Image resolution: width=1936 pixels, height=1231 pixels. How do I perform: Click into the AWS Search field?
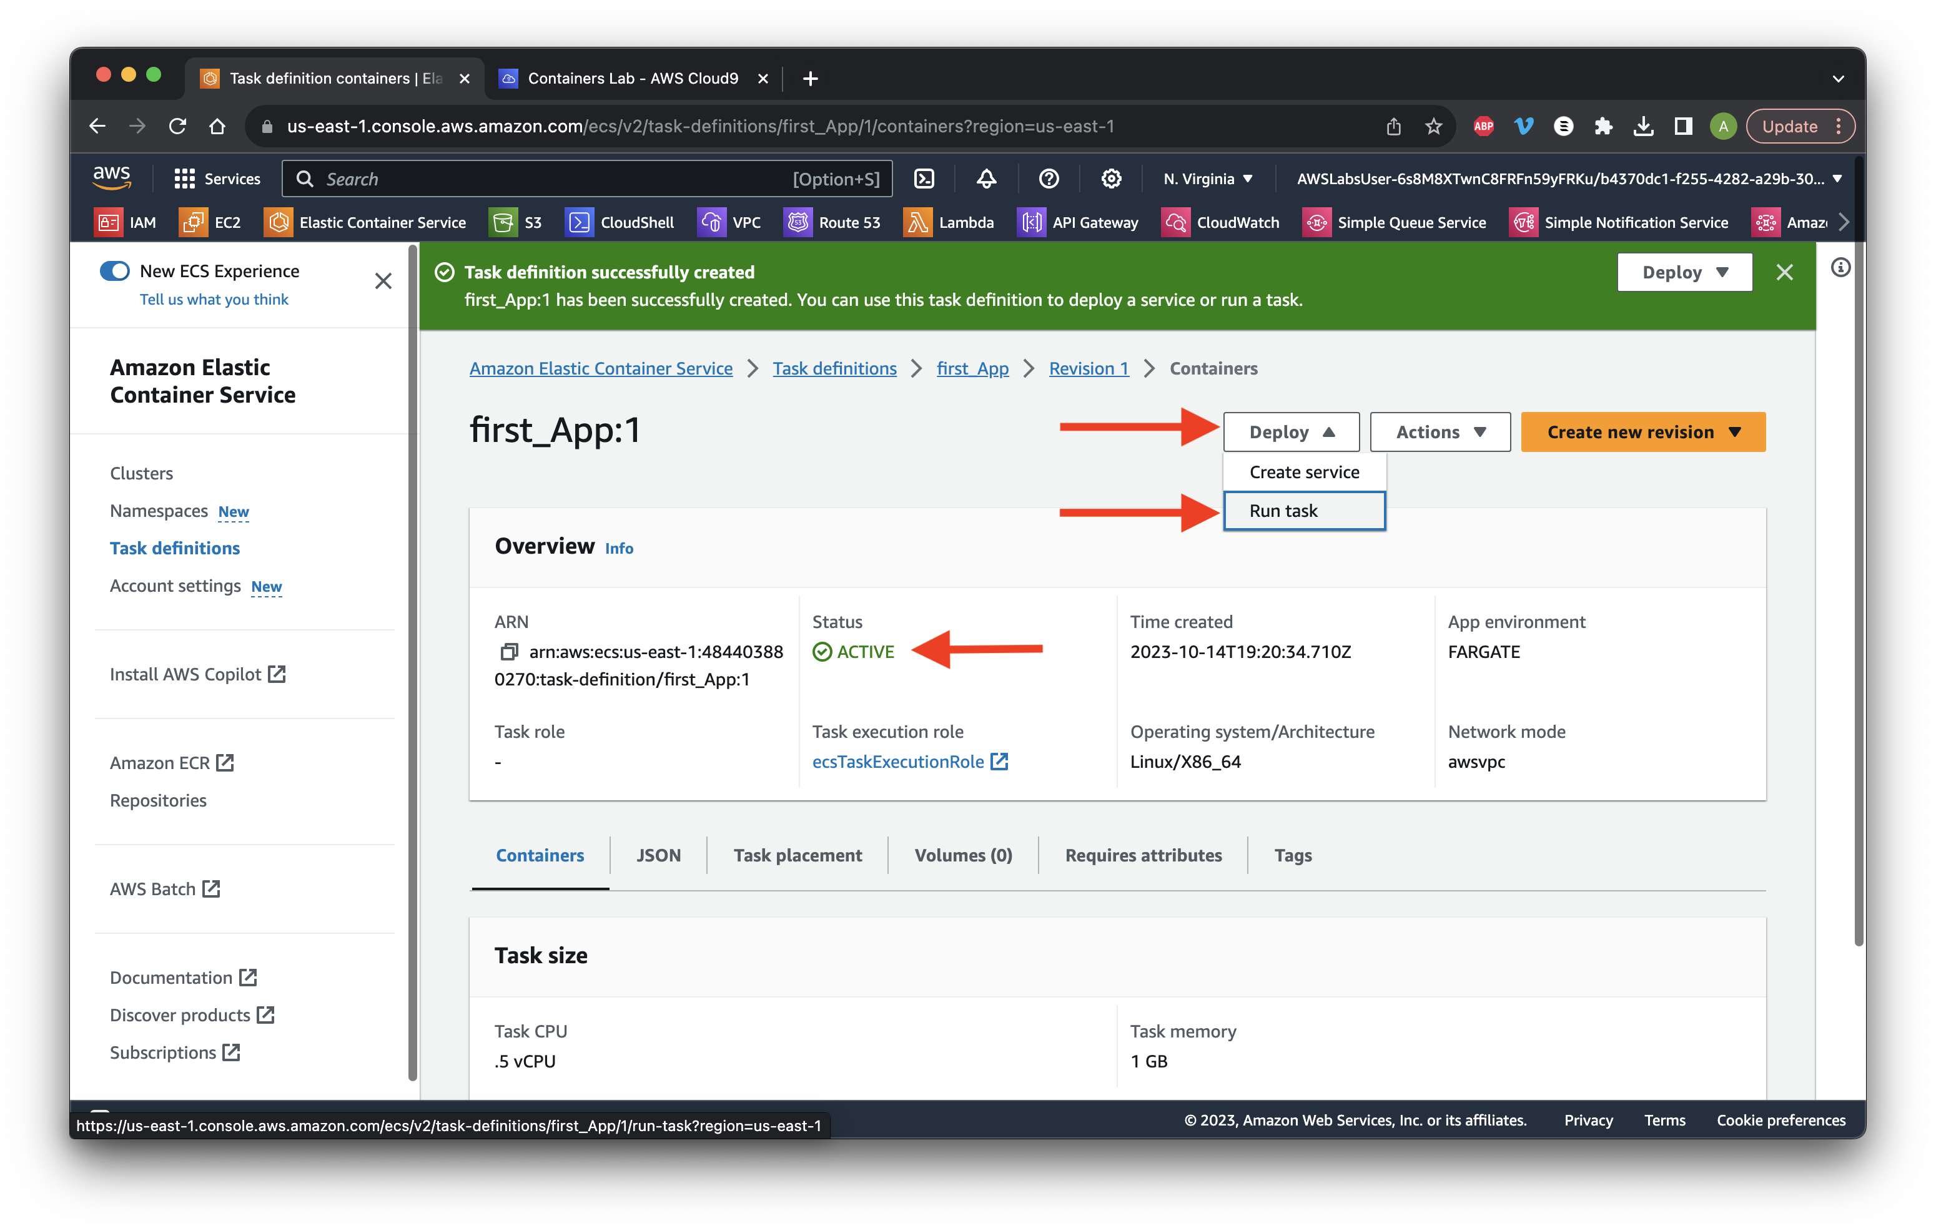click(587, 179)
